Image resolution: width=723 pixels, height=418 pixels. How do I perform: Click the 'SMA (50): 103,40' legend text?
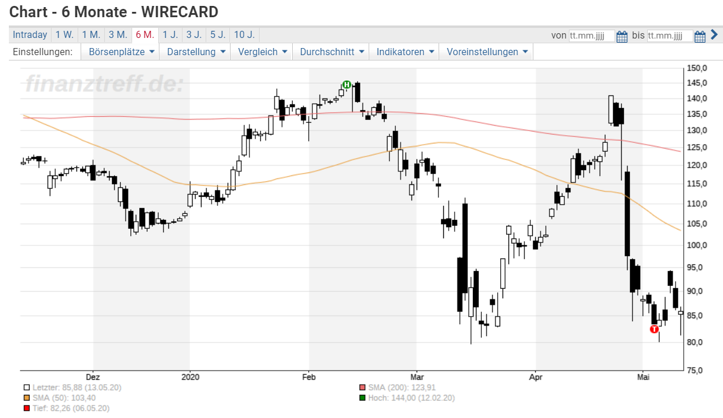[x=64, y=398]
